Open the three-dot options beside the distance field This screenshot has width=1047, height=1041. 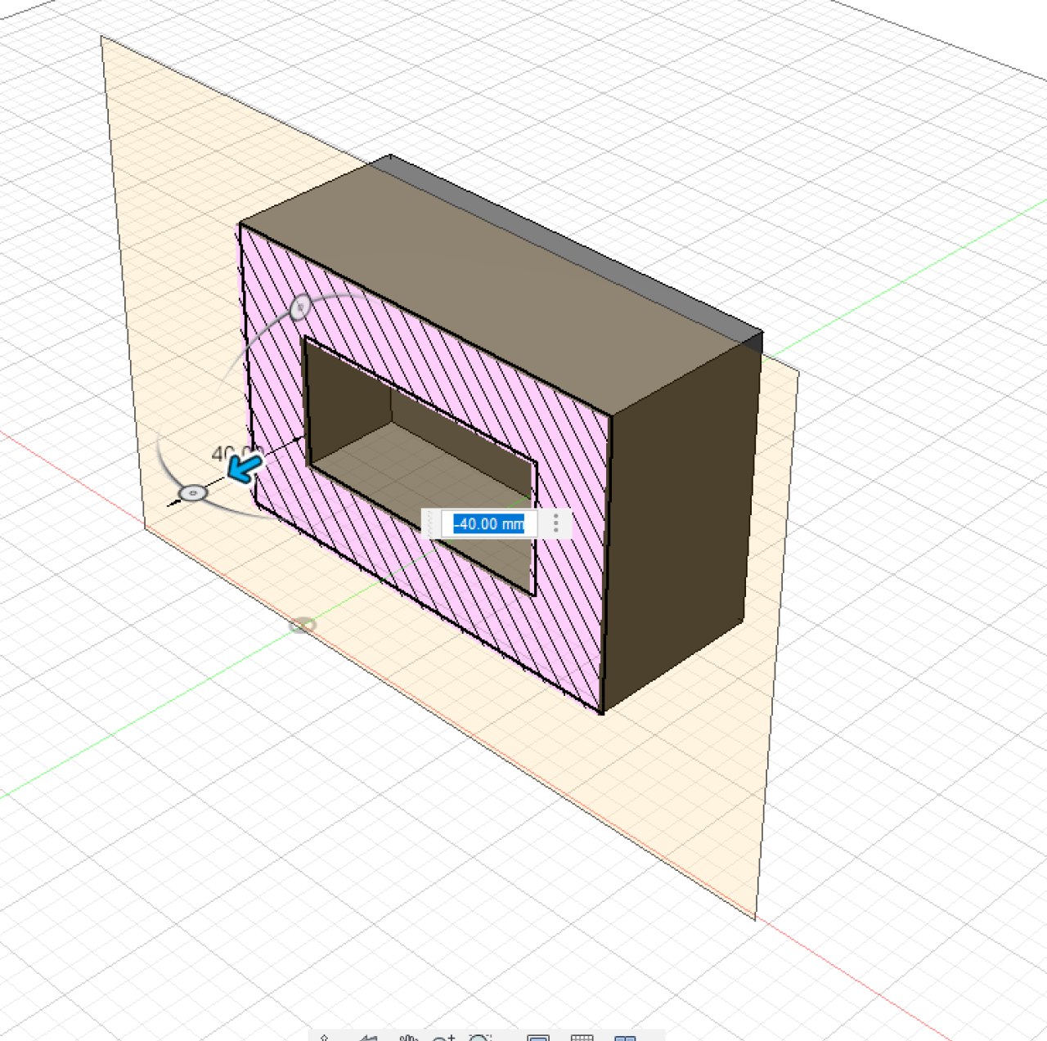(556, 523)
